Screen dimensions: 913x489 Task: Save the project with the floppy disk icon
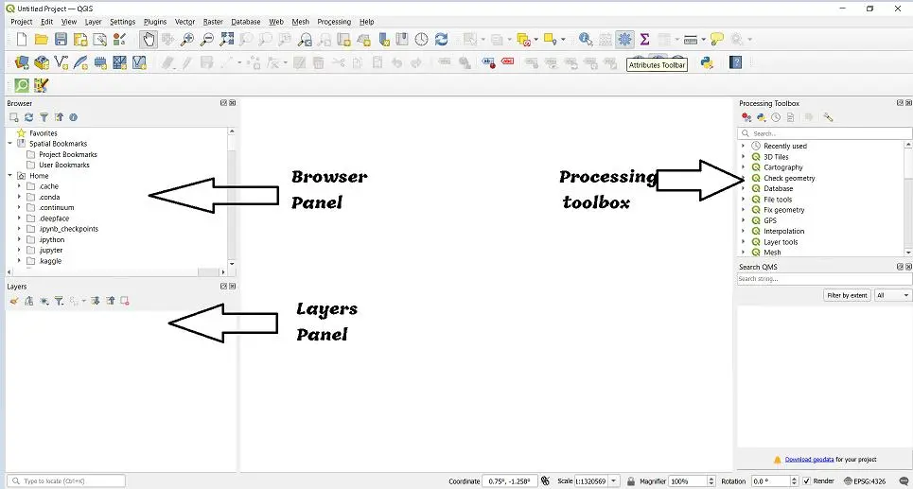[x=61, y=39]
